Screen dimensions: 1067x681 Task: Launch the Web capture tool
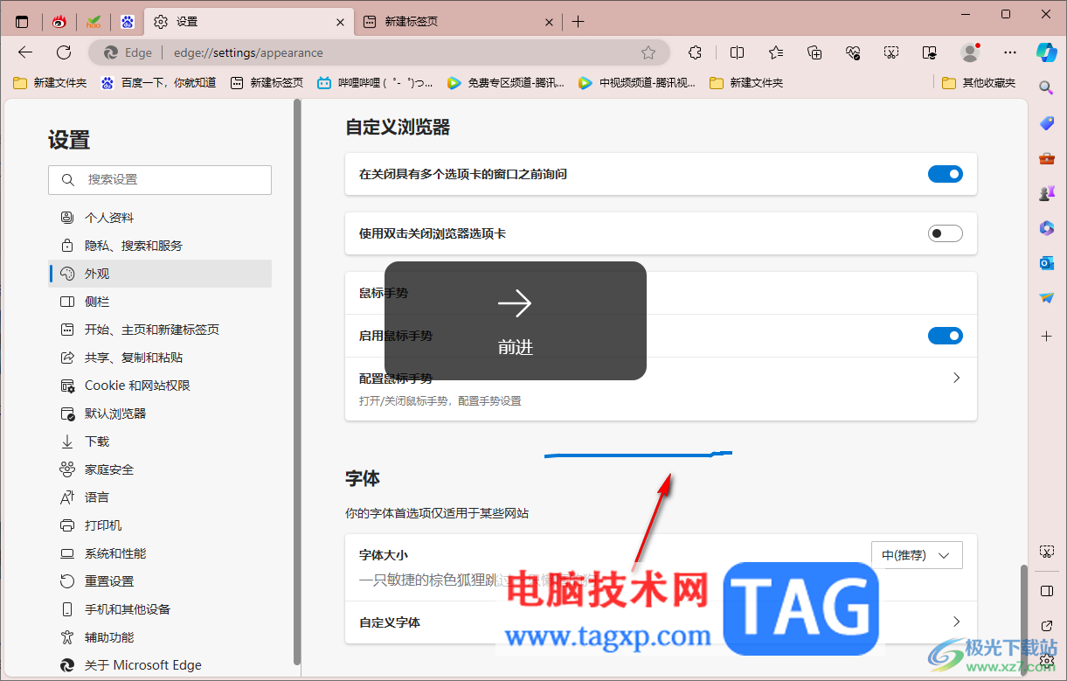890,52
